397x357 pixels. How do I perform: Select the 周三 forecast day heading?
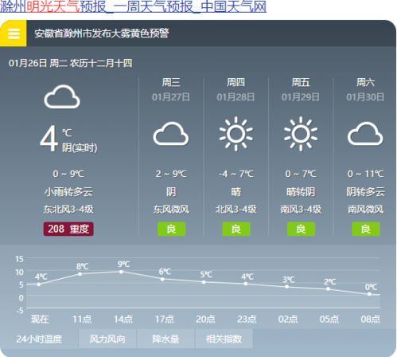coord(171,82)
